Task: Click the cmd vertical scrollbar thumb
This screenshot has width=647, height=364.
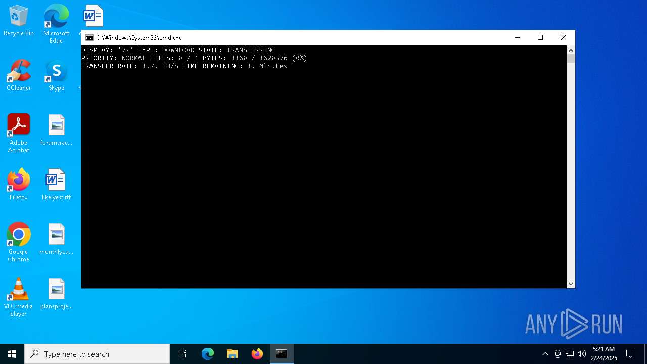Action: [571, 59]
